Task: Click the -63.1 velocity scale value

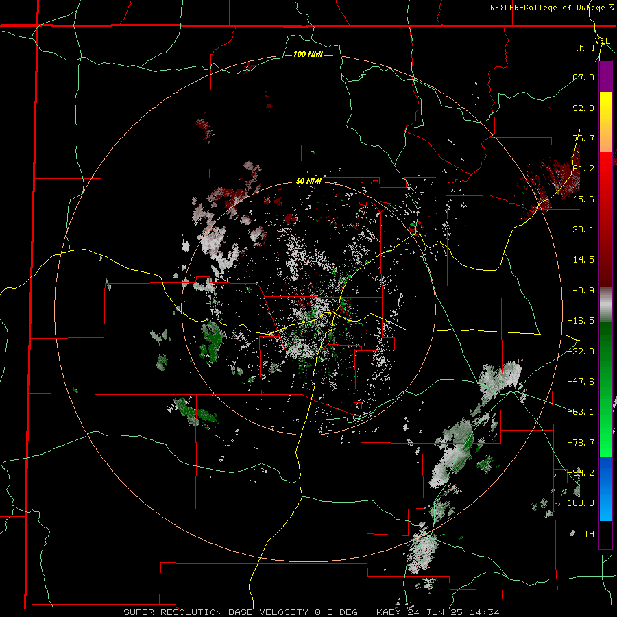Action: pos(581,411)
